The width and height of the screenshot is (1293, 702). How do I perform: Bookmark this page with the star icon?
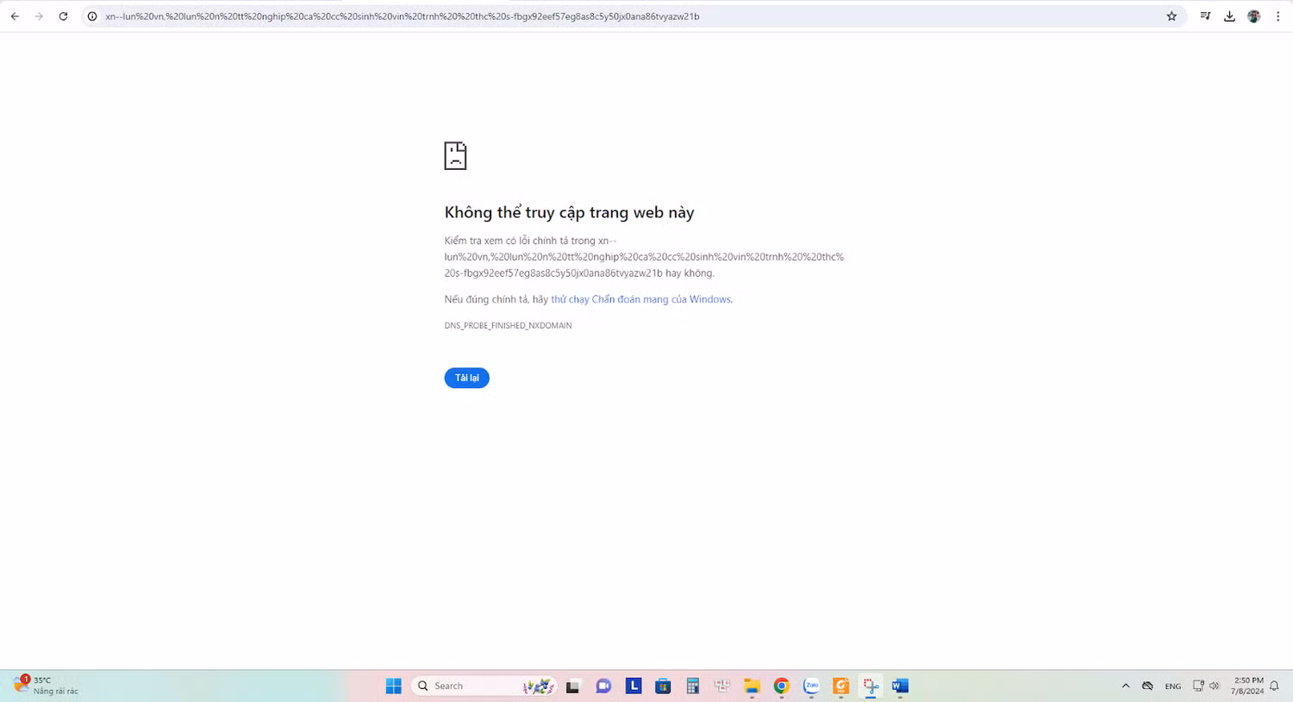coord(1171,16)
